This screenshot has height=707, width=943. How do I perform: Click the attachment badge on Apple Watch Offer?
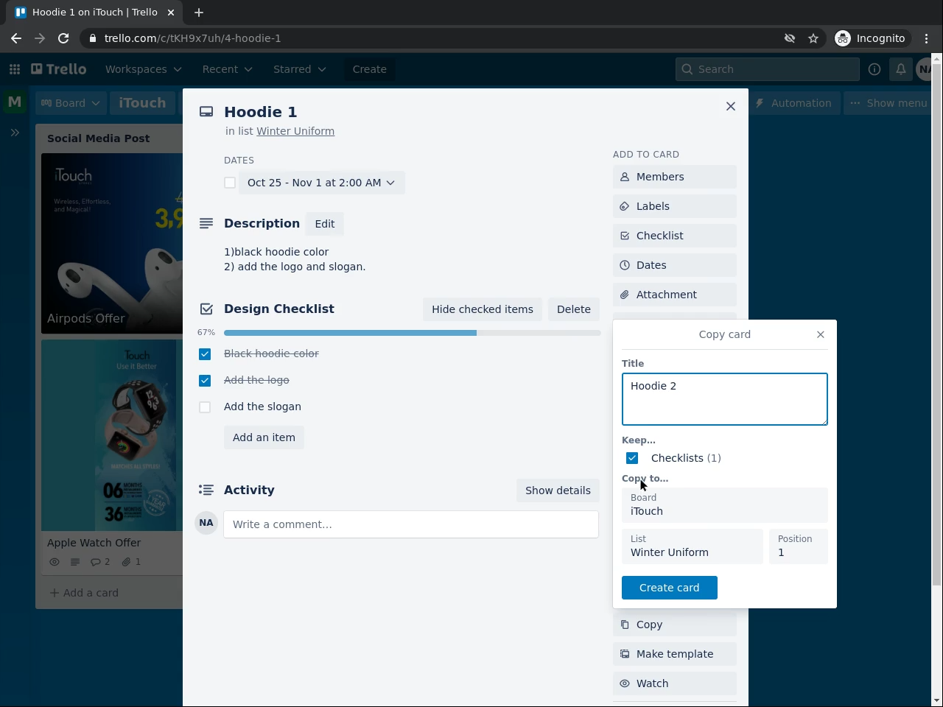coord(131,562)
